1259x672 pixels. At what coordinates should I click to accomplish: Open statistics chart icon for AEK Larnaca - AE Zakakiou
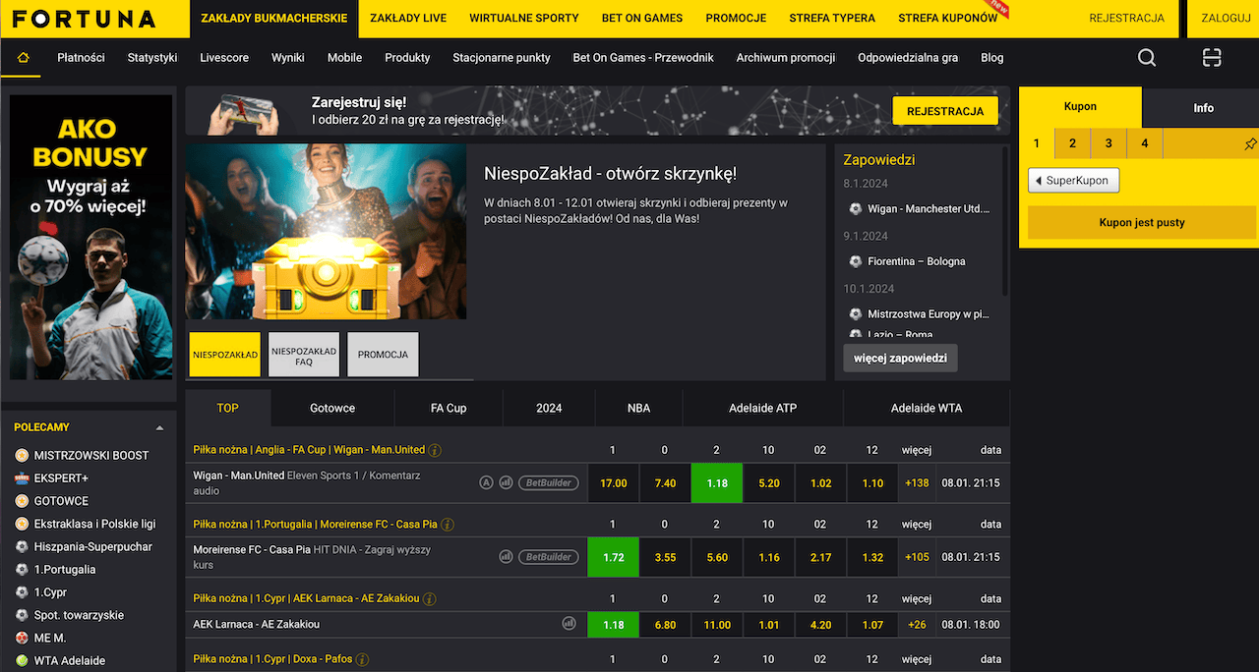coord(569,623)
